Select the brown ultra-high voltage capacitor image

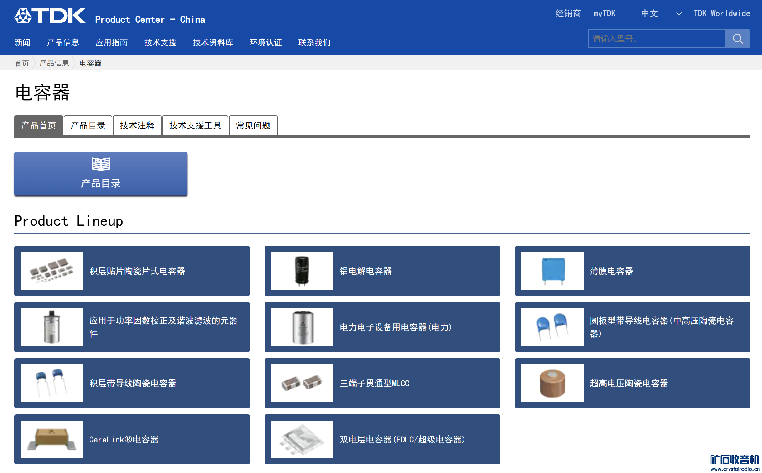coord(552,383)
